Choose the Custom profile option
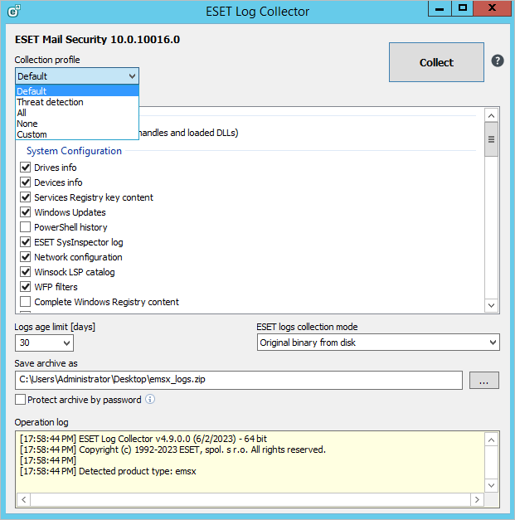 pyautogui.click(x=32, y=134)
